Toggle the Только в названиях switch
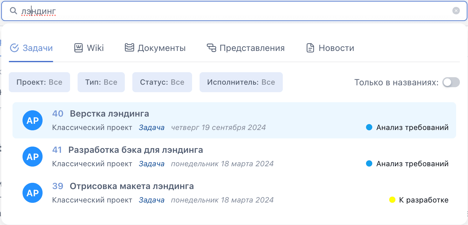468x225 pixels. point(451,82)
